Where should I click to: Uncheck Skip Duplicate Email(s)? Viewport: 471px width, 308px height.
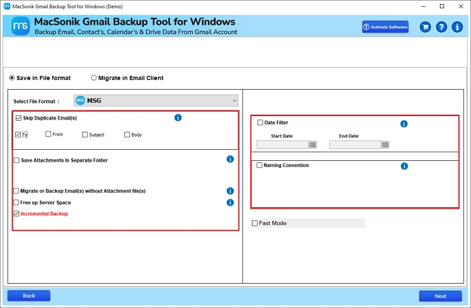click(x=19, y=118)
